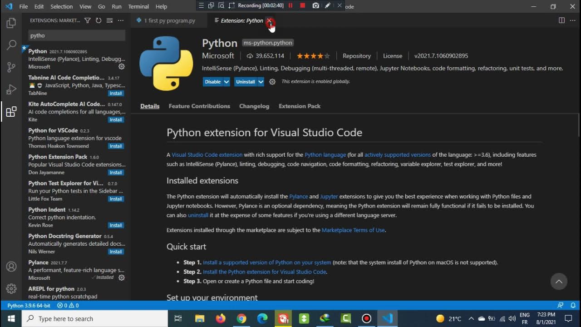Select AREPL for python in extensions list
This screenshot has width=581, height=327.
(76, 292)
